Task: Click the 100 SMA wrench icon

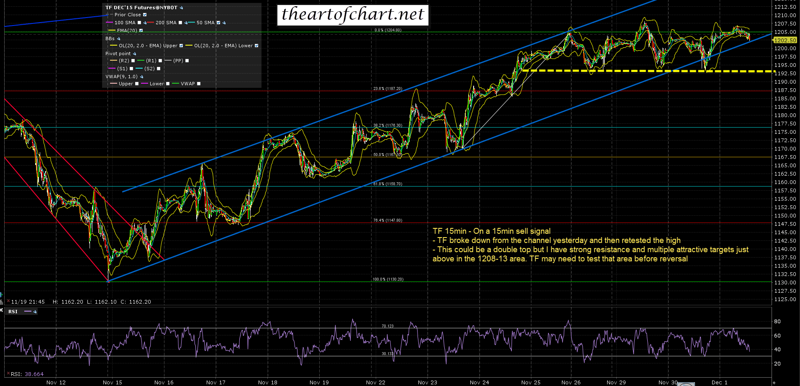Action: [145, 23]
